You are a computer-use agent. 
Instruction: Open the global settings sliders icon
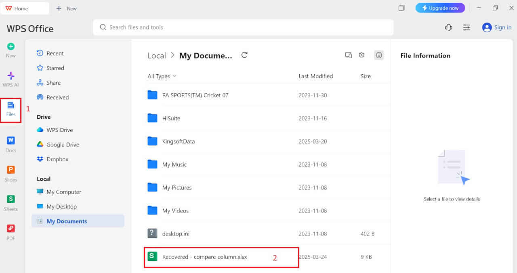point(467,27)
